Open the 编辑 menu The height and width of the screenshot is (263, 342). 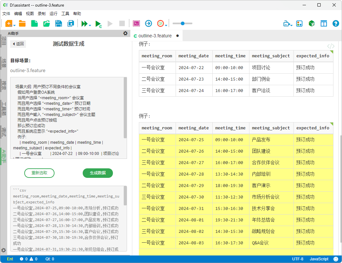(x=18, y=14)
